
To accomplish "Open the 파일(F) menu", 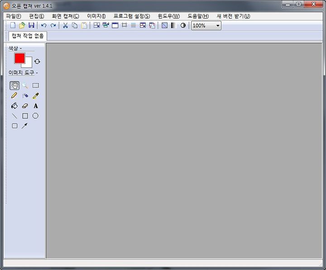I will click(x=14, y=16).
